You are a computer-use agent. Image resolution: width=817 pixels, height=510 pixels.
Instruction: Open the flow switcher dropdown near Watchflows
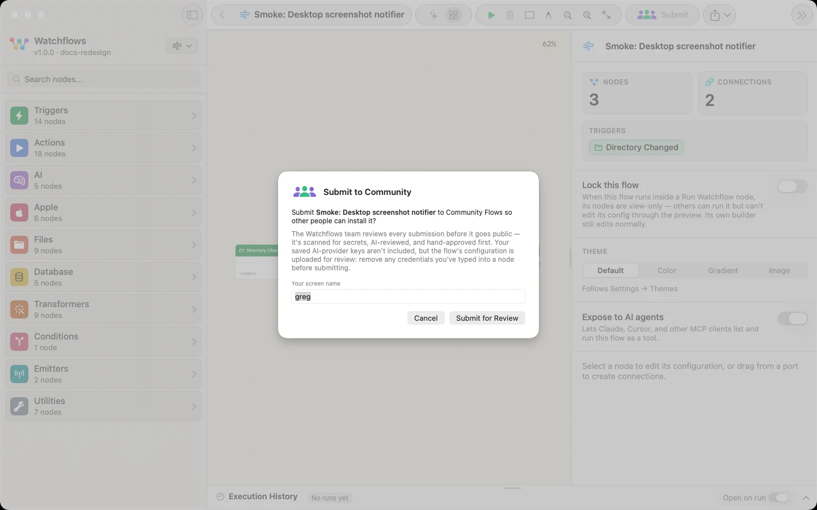pos(182,46)
